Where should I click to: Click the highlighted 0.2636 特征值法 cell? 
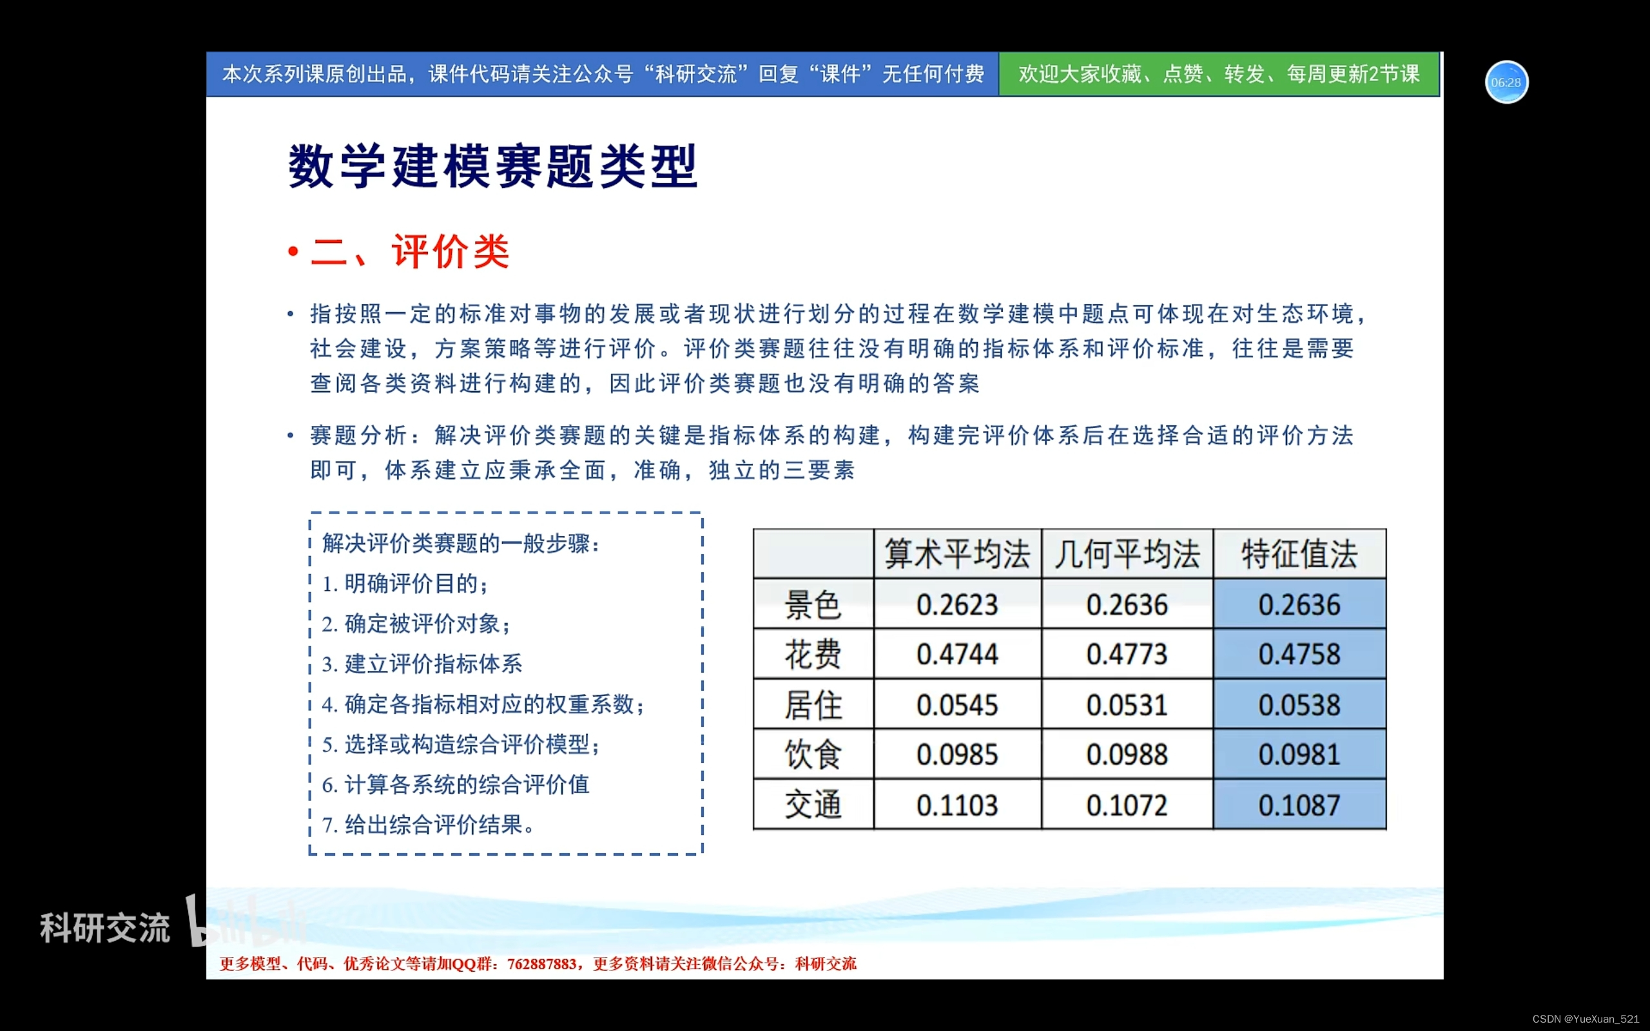pos(1299,604)
